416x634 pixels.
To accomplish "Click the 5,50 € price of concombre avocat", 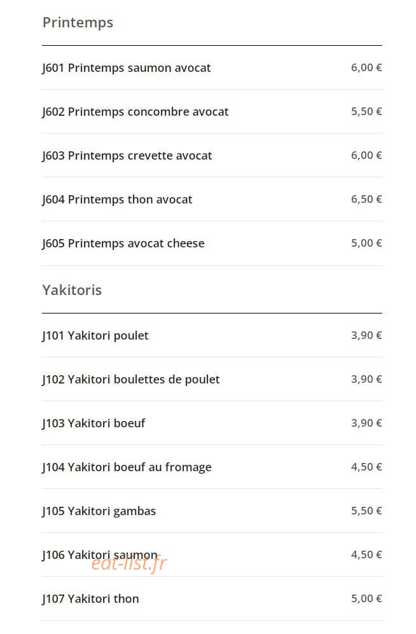I will 366,111.
